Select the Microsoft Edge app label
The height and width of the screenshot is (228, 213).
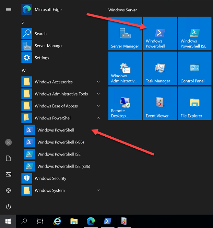pos(48,10)
